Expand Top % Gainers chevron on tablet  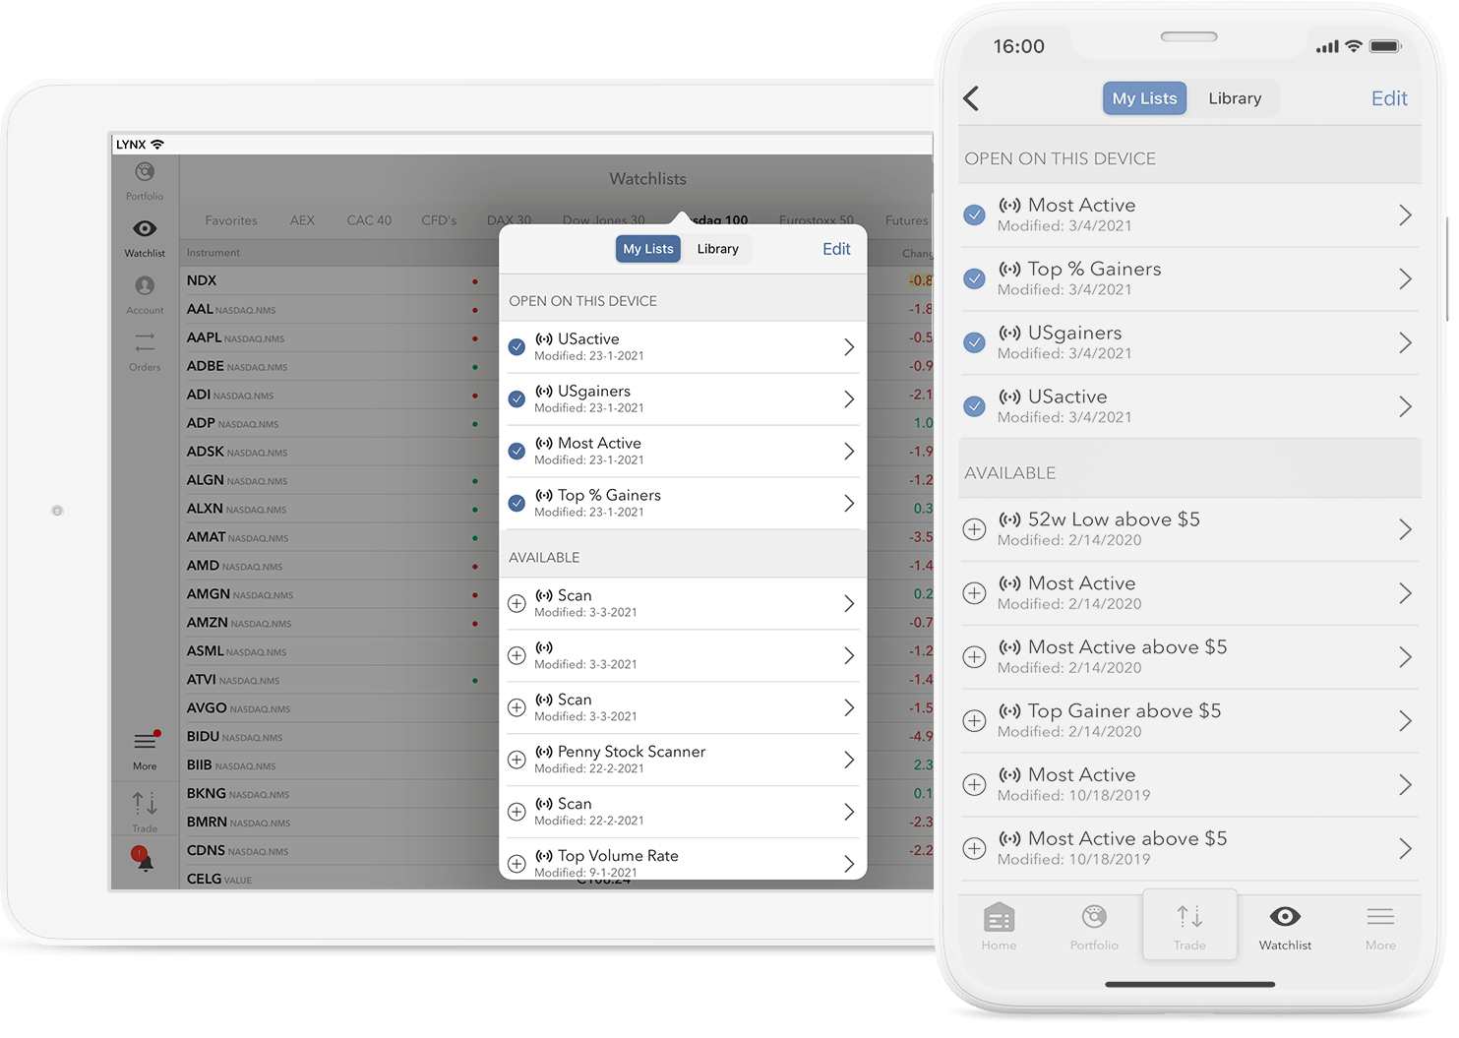[849, 503]
